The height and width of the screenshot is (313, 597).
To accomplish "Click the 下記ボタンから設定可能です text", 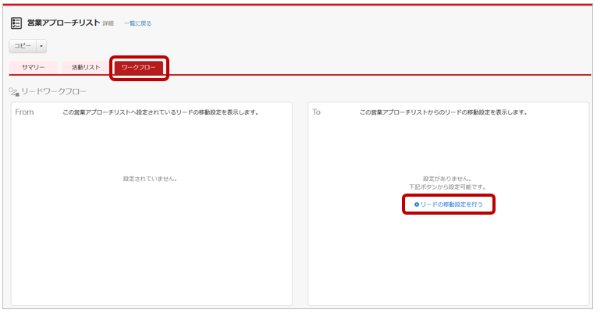I will coord(447,188).
